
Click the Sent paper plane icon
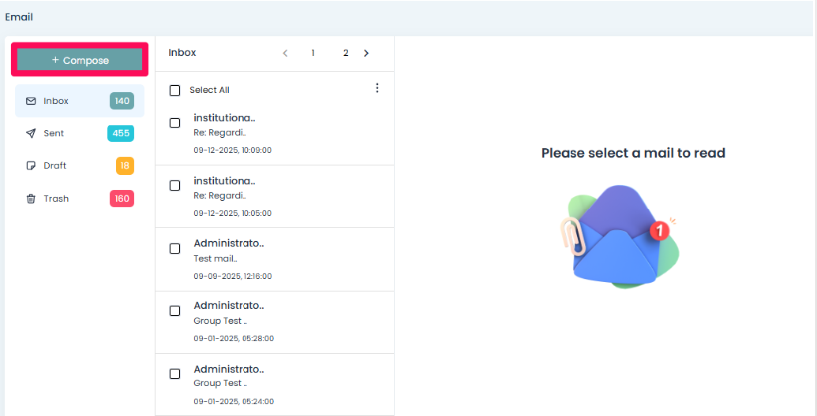31,133
